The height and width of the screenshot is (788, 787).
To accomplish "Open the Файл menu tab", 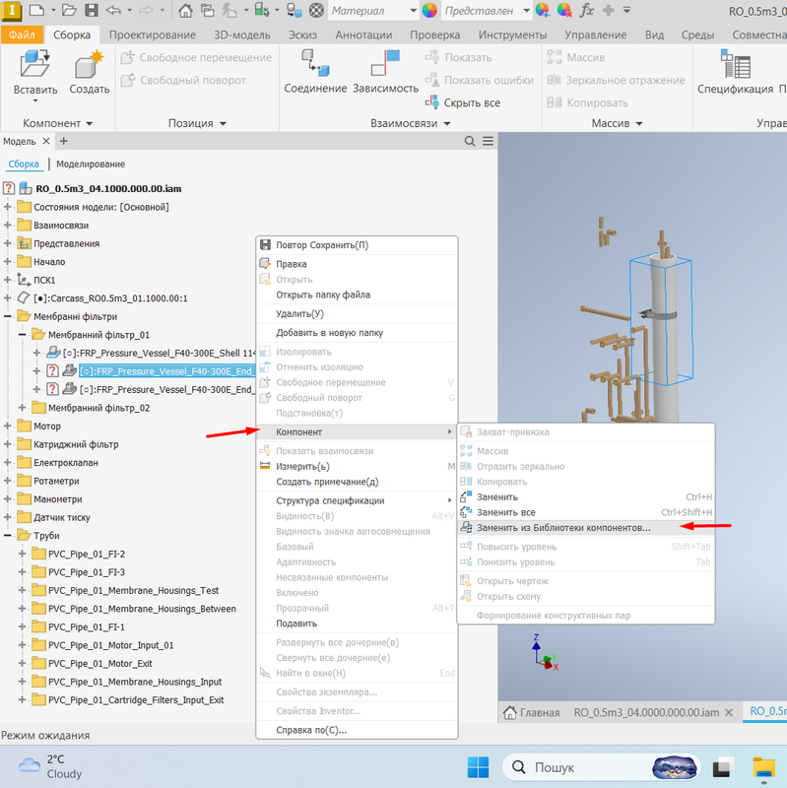I will tap(22, 34).
